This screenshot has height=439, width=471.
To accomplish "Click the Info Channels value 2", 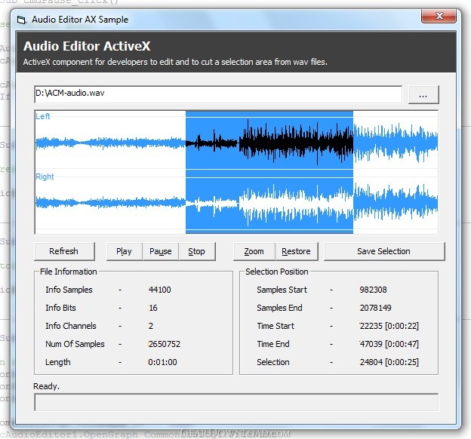I will click(151, 326).
